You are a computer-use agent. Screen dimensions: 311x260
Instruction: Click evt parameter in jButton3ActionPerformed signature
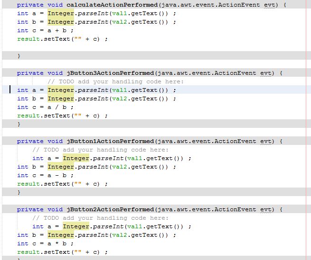(266, 73)
